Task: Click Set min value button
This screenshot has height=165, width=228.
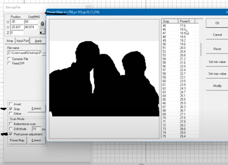Action: [x=217, y=62]
